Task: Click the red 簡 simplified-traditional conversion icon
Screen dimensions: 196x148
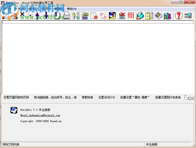Action: coord(131,15)
